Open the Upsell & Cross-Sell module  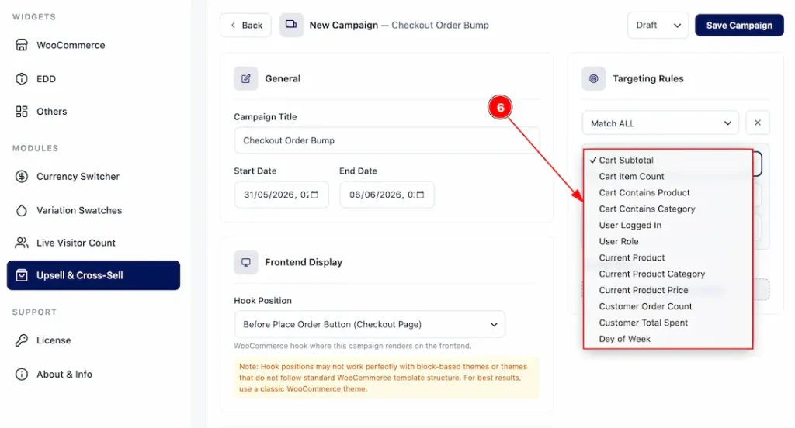(93, 275)
